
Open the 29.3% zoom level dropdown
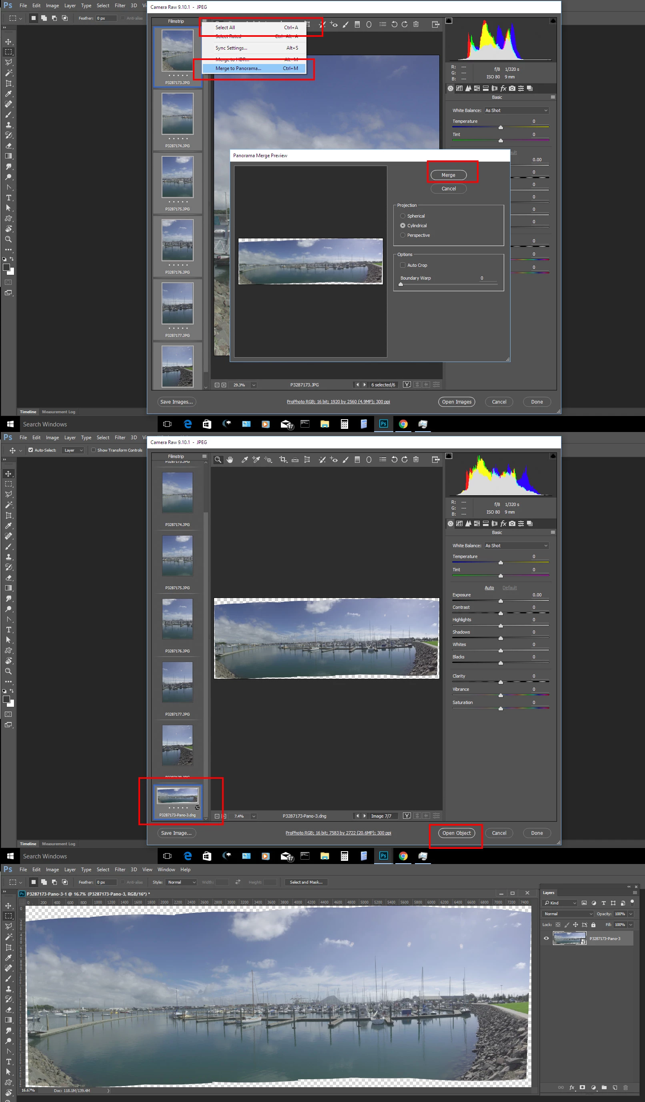(x=254, y=385)
